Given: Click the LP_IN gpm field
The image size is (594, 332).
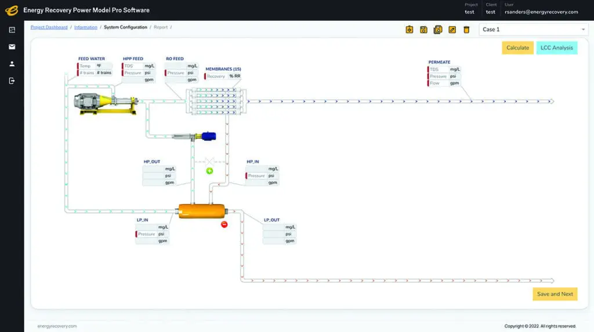Looking at the screenshot, I should tap(153, 241).
